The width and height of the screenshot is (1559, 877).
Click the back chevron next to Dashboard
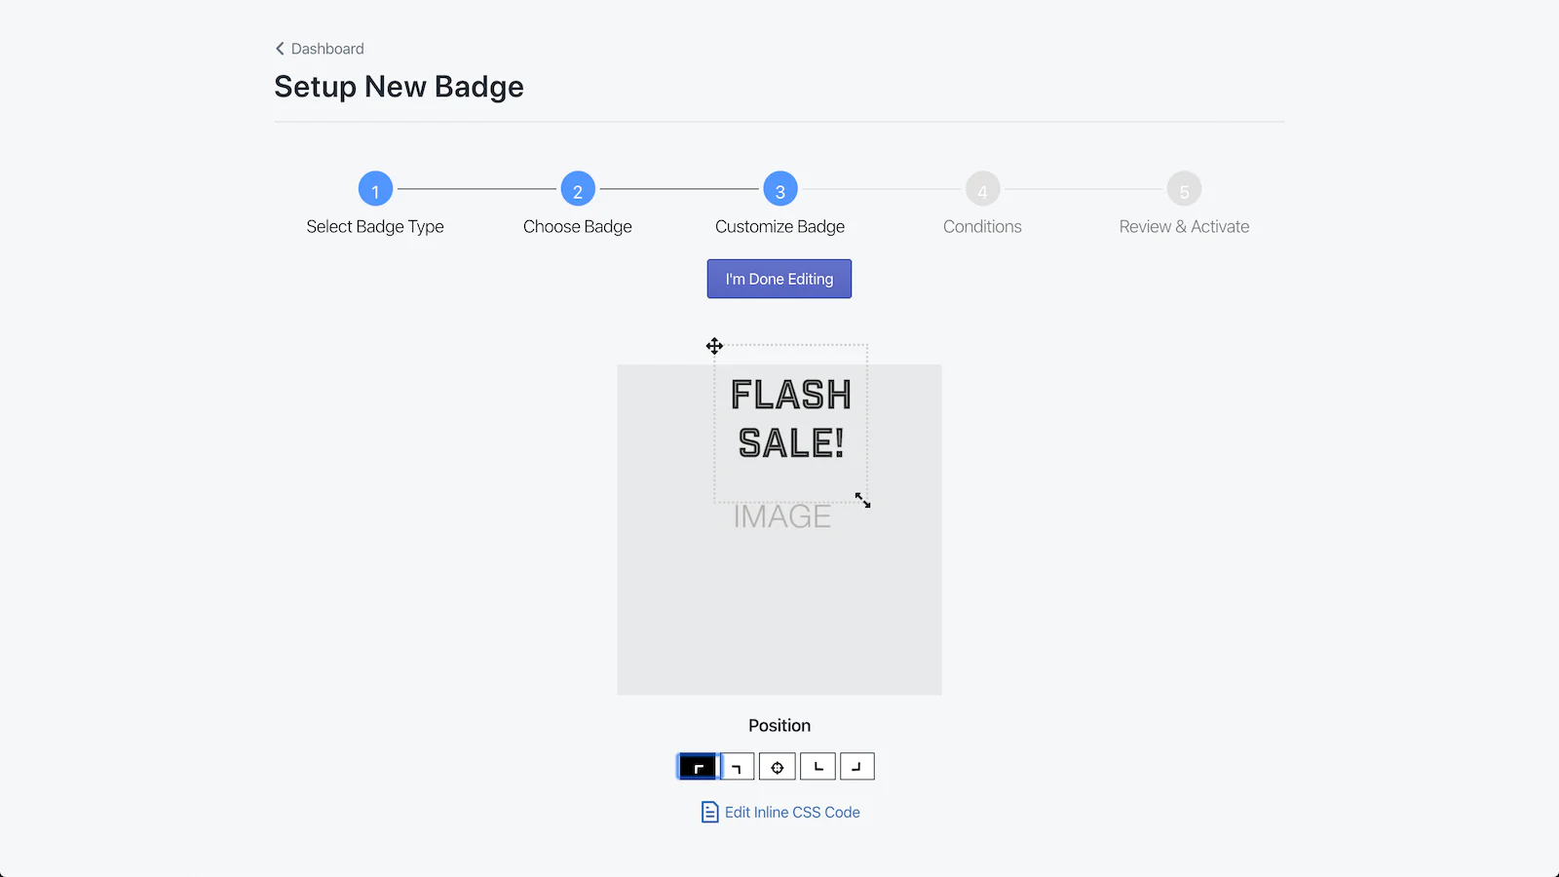tap(280, 49)
